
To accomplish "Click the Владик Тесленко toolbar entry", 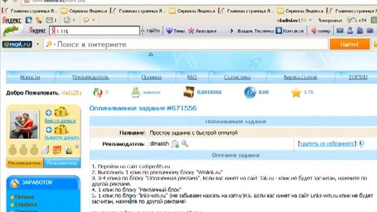I will pos(256,31).
